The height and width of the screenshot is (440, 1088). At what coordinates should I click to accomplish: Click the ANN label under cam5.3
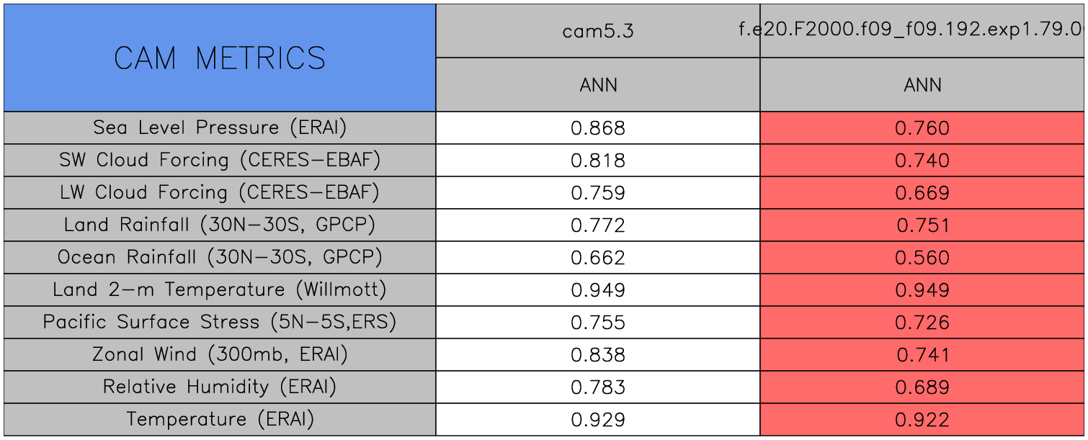click(x=598, y=85)
